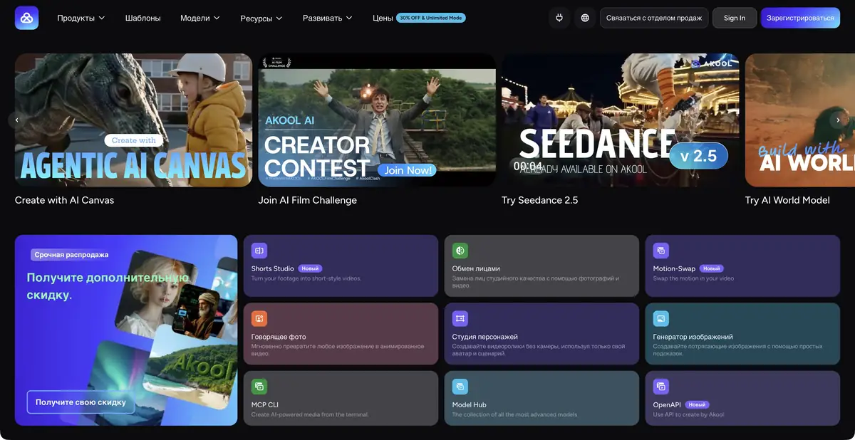Click the OpenAPI card icon
The image size is (855, 440).
pyautogui.click(x=661, y=387)
